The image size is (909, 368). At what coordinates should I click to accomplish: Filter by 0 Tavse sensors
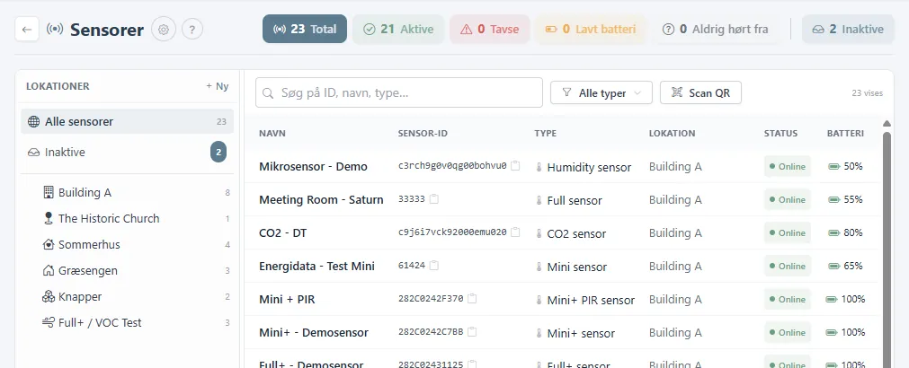pyautogui.click(x=490, y=29)
